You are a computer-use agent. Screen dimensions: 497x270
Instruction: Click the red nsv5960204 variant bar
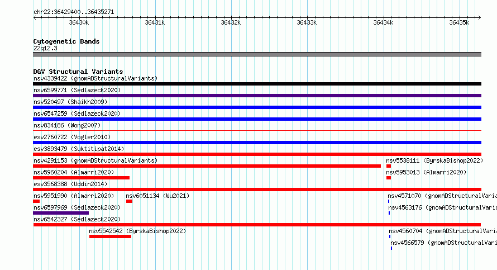coord(81,178)
